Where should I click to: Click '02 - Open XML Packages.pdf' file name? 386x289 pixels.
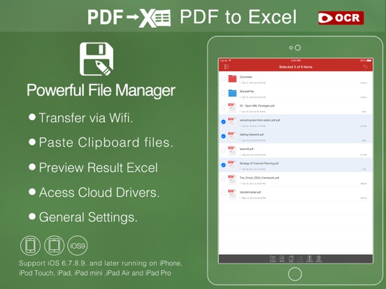pos(257,105)
